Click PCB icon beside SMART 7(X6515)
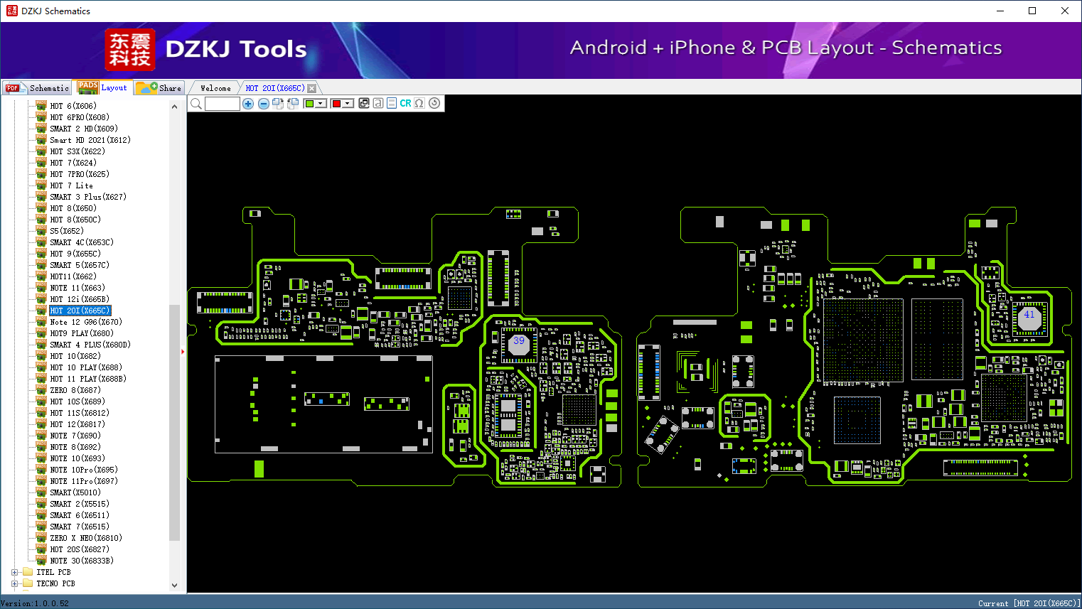 41,527
